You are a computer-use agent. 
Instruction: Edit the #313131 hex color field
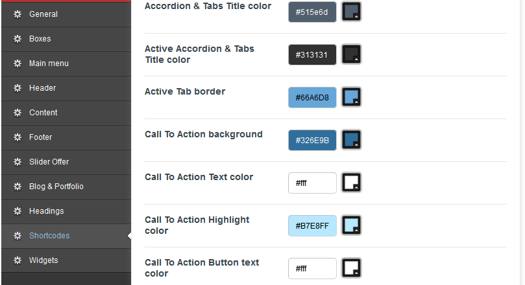coord(312,55)
